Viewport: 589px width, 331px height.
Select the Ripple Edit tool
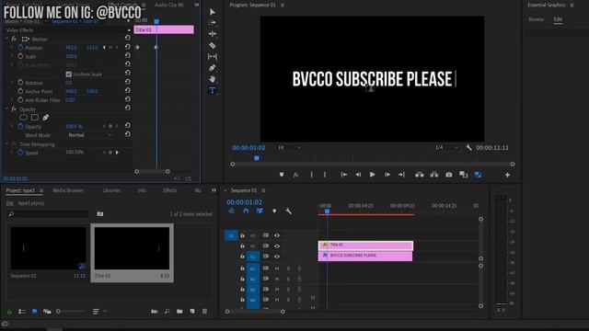coord(213,34)
